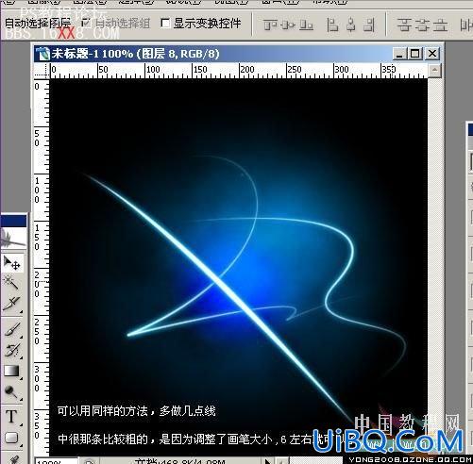Enable the 显示变换控件 checkbox

(165, 23)
